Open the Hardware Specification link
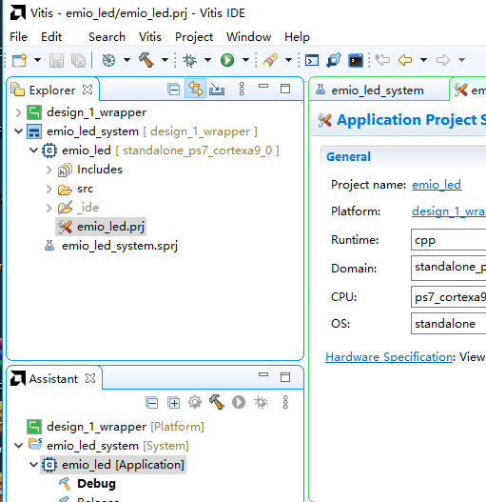The image size is (486, 502). pyautogui.click(x=389, y=356)
